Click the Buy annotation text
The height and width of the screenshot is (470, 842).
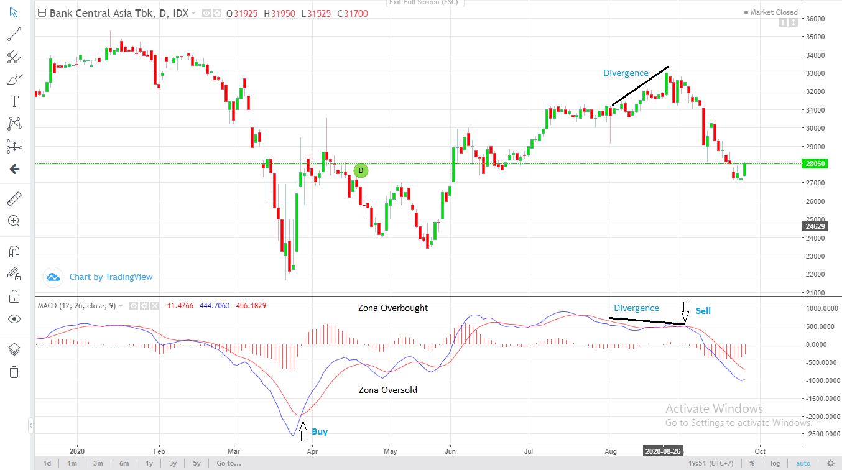pos(320,431)
